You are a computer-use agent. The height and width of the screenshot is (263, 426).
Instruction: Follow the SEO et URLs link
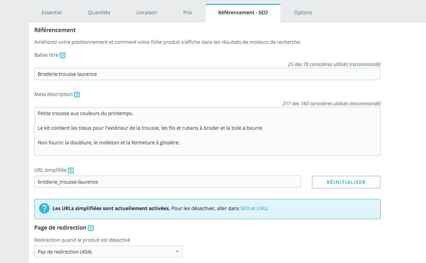click(x=255, y=209)
